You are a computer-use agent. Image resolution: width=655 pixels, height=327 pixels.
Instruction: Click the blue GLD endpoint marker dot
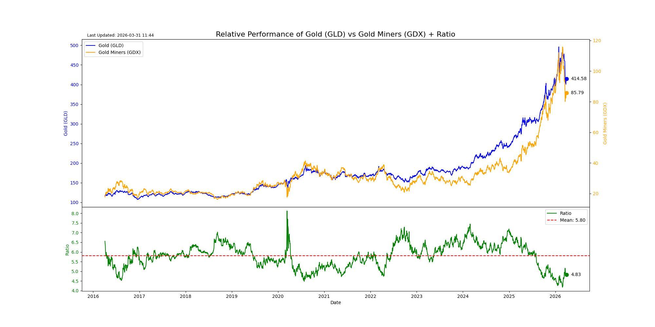pyautogui.click(x=567, y=79)
